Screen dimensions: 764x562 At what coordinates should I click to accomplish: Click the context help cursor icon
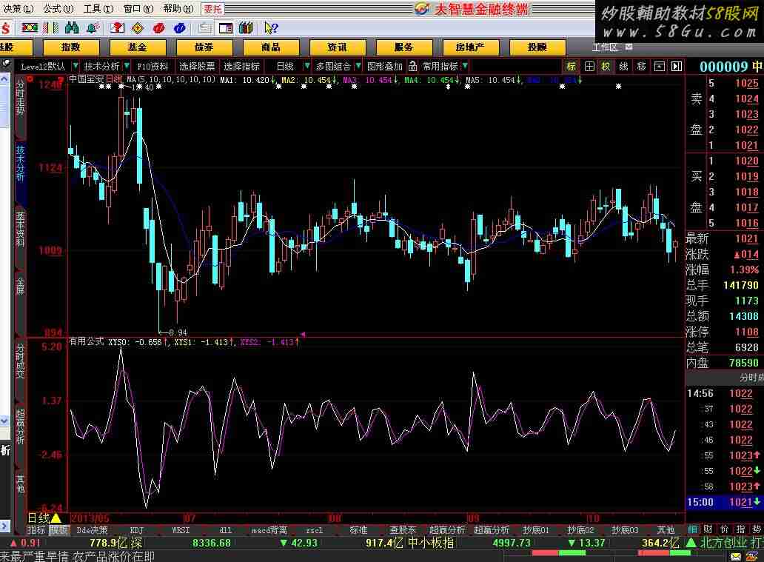pyautogui.click(x=271, y=28)
